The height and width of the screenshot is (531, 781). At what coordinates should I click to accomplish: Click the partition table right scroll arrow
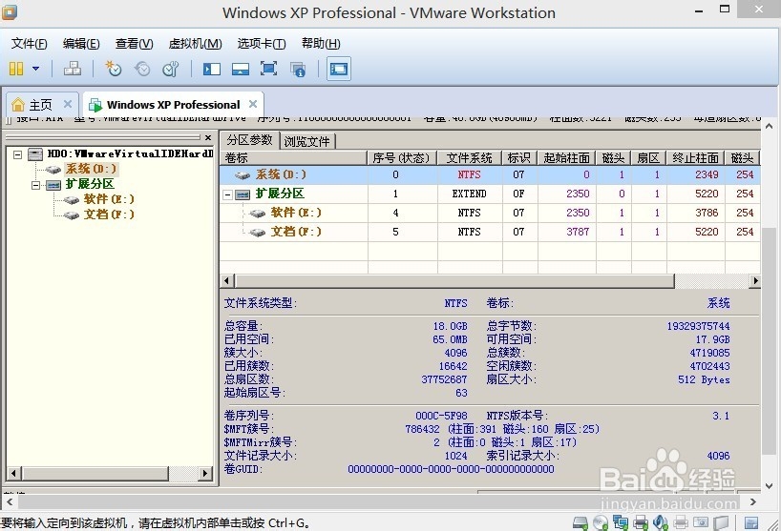[755, 281]
